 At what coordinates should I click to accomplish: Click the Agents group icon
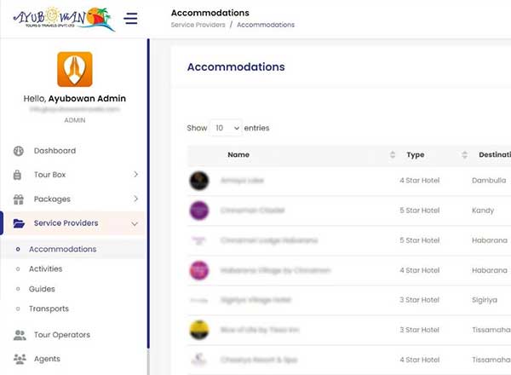20,359
